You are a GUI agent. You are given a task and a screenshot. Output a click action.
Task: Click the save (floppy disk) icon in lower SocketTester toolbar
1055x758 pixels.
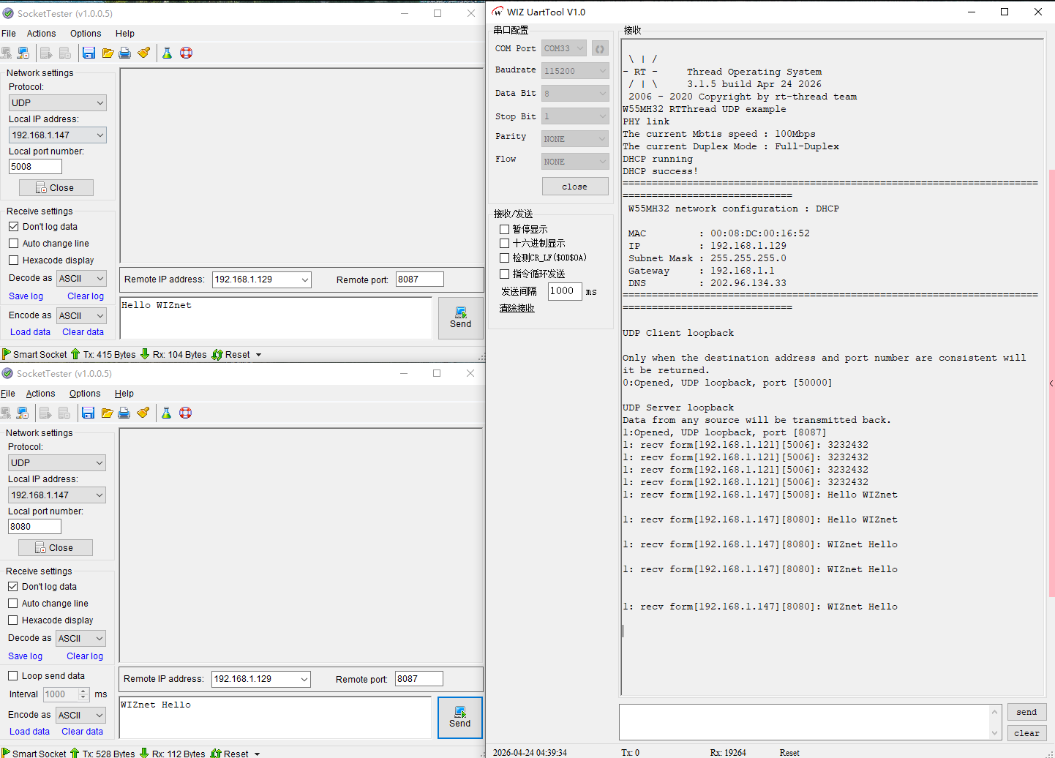tap(89, 413)
